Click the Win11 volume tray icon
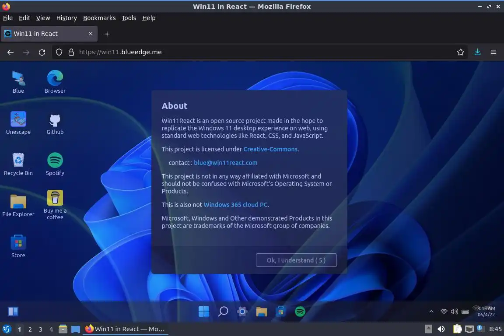This screenshot has width=504, height=336. [x=454, y=311]
